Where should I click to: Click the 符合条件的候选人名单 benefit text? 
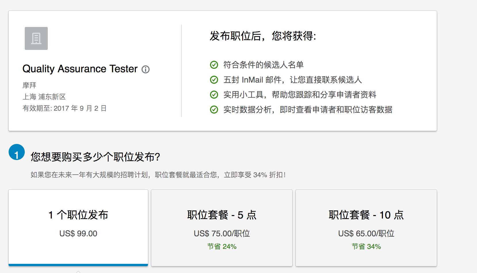[x=264, y=65]
